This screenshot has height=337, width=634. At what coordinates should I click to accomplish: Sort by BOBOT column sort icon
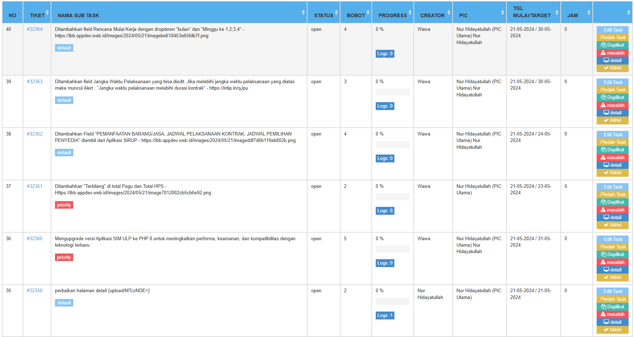pyautogui.click(x=368, y=13)
